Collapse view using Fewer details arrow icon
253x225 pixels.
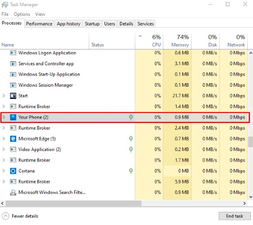(x=5, y=216)
